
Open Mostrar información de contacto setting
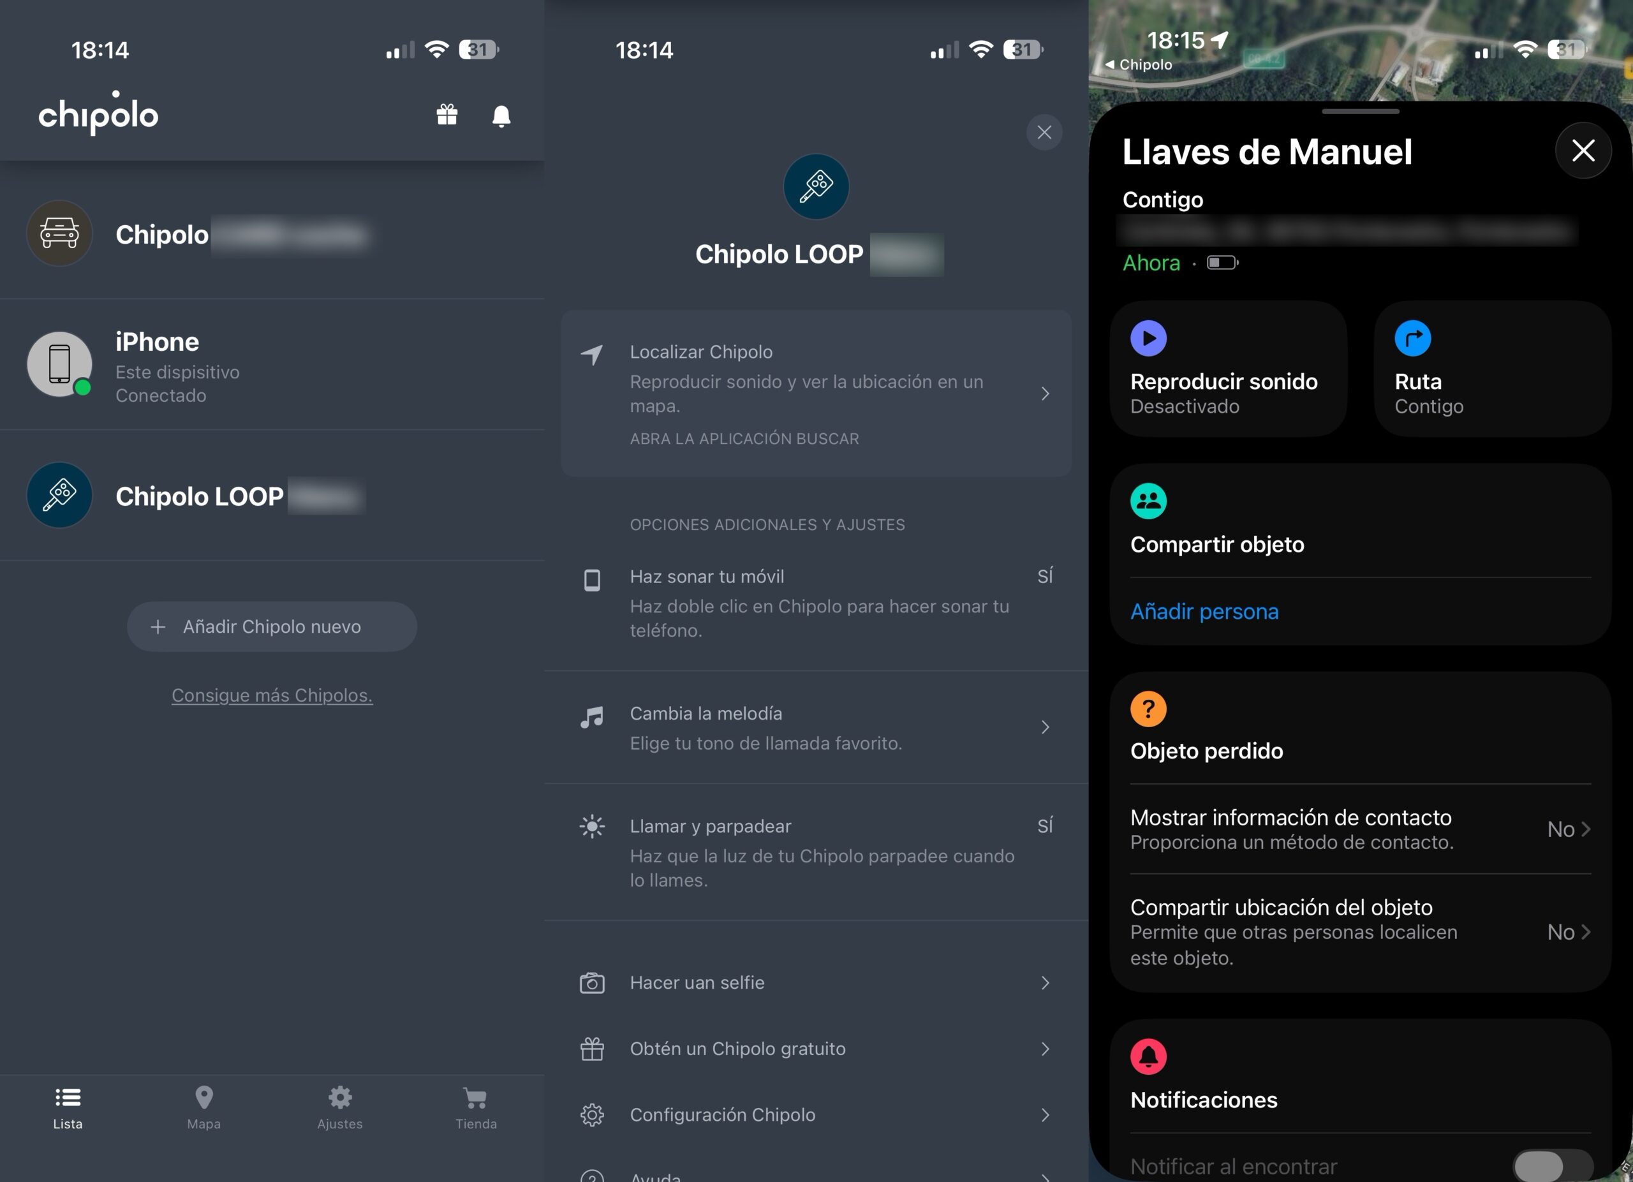tap(1360, 829)
